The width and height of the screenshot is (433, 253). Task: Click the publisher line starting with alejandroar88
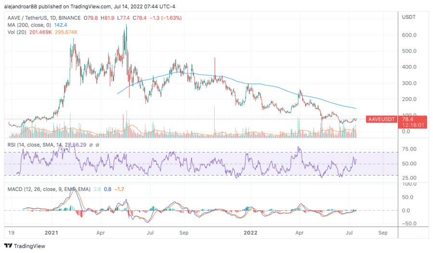90,6
